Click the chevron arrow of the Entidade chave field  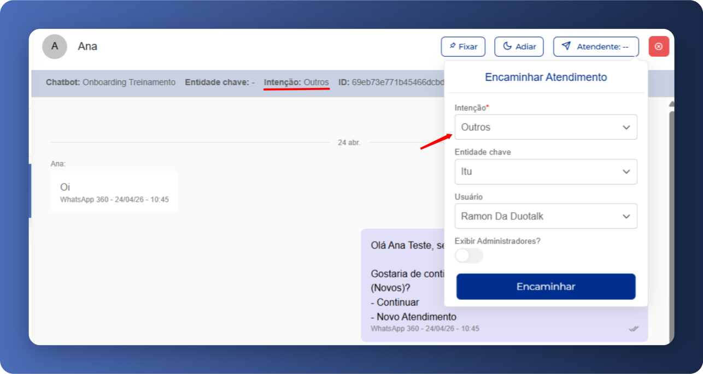626,172
